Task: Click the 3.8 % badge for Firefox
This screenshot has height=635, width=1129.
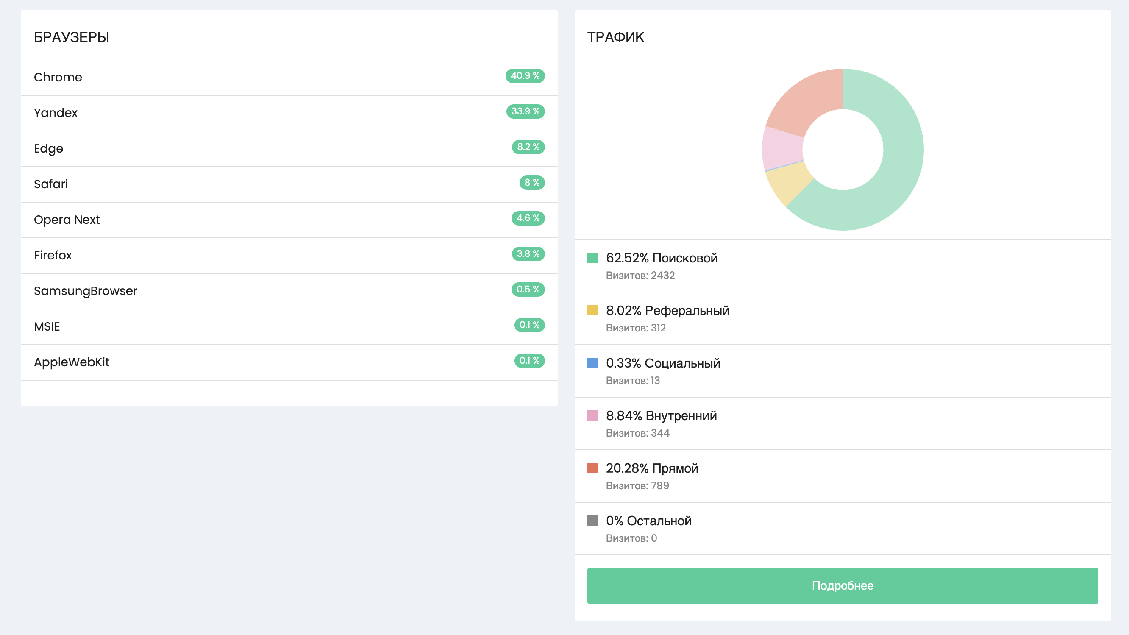Action: (528, 254)
